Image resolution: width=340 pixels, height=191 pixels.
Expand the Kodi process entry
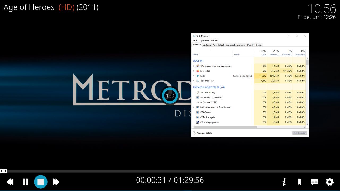193,76
